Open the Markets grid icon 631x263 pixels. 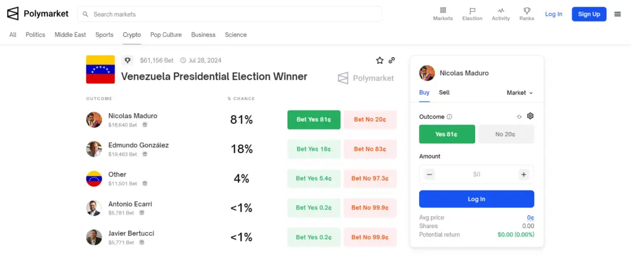tap(442, 10)
